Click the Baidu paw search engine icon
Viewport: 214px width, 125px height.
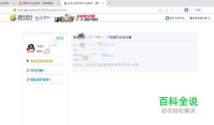click(186, 10)
